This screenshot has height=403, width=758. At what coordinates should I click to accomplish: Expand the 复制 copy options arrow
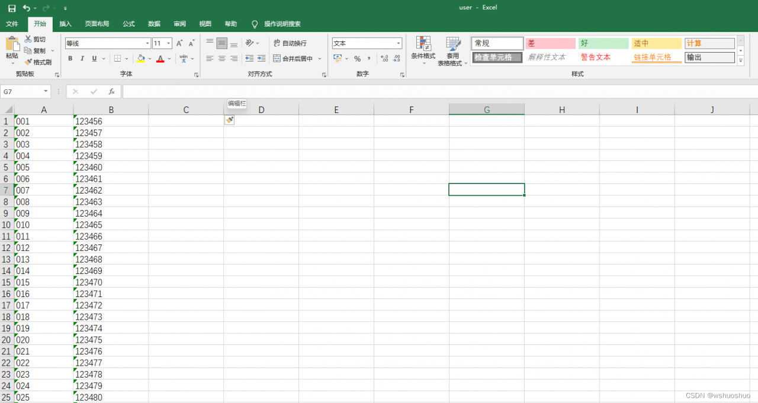pos(53,51)
